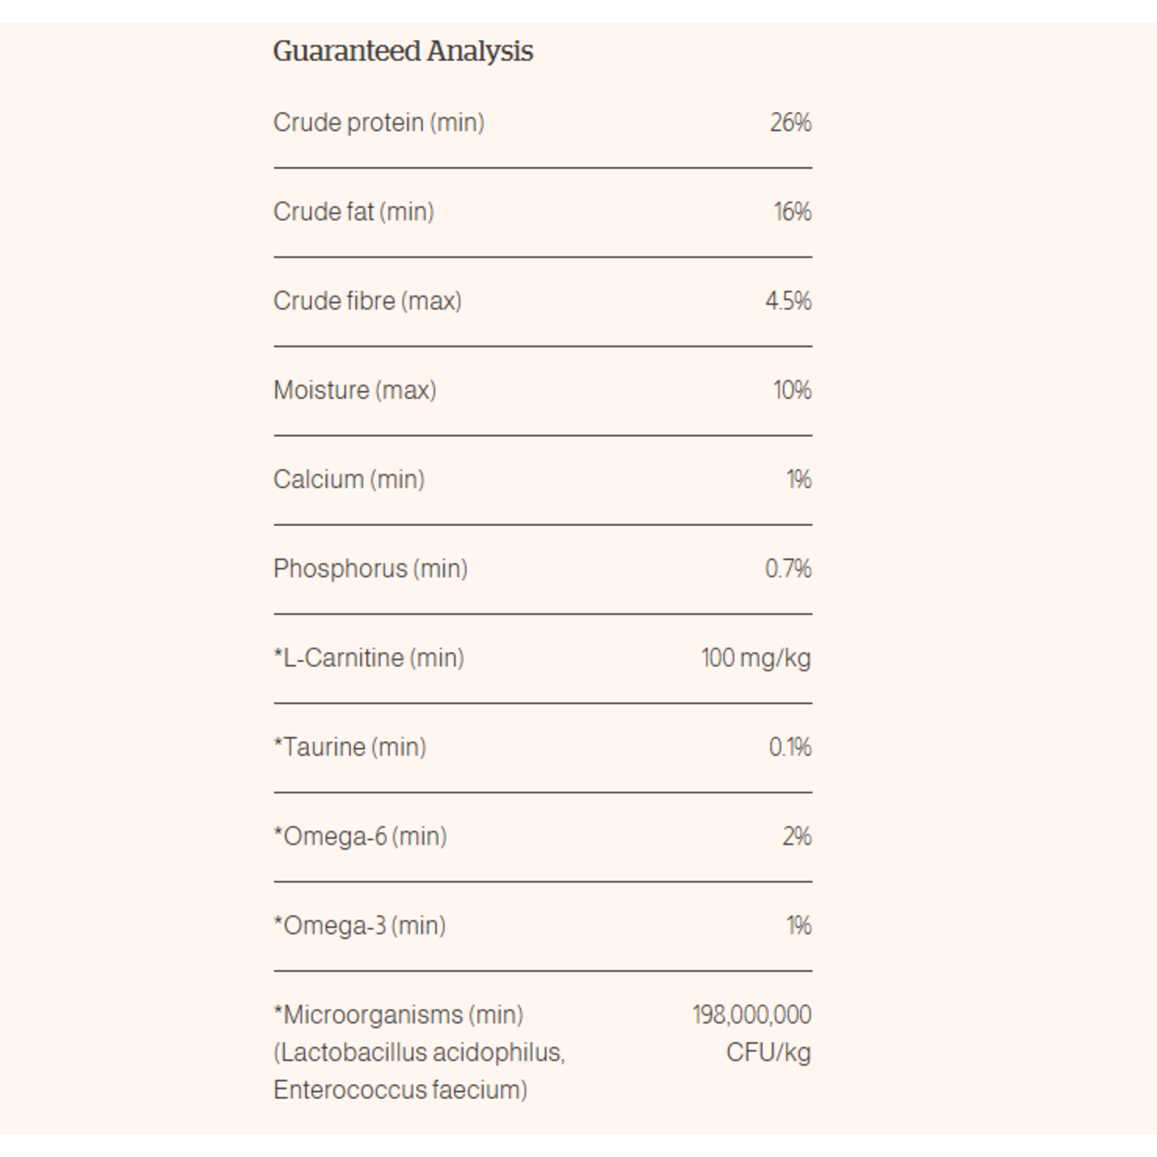Screen dimensions: 1157x1157
Task: Click the 16% crude fat value
Action: click(793, 212)
